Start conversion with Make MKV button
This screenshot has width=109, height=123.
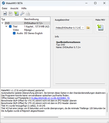(x=100, y=28)
